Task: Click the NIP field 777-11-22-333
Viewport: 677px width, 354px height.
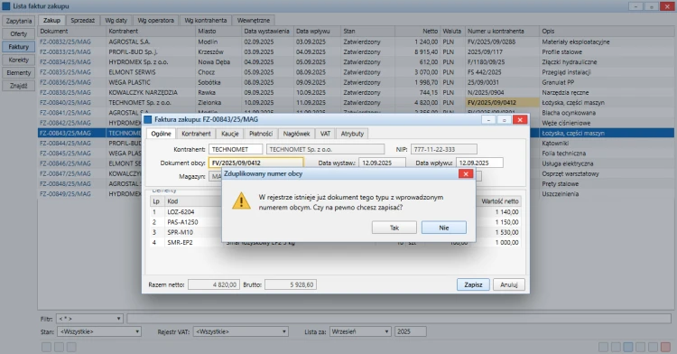Action: click(444, 149)
